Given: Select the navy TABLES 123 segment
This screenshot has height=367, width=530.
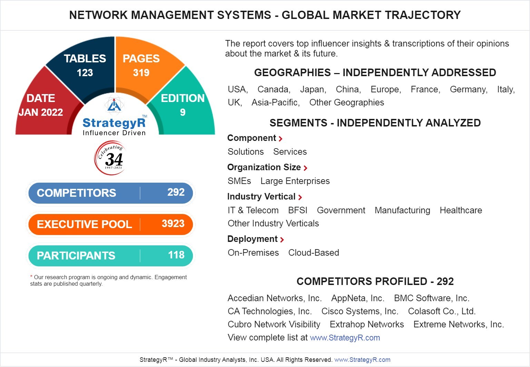Looking at the screenshot, I should pos(85,65).
